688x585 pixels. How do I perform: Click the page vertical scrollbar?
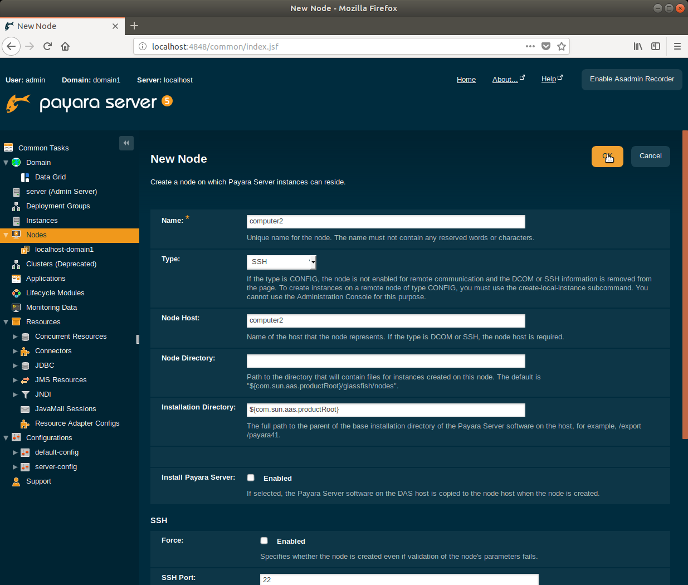click(x=685, y=284)
